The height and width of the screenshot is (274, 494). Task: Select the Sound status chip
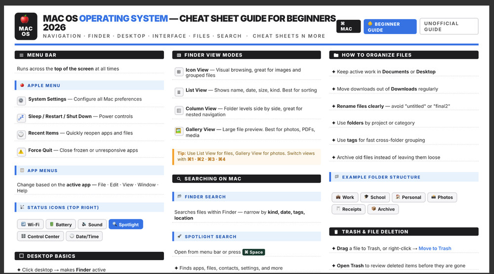pyautogui.click(x=92, y=225)
